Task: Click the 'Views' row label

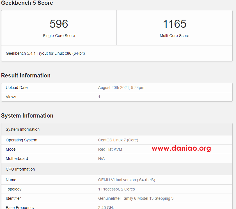Action: click(x=11, y=97)
